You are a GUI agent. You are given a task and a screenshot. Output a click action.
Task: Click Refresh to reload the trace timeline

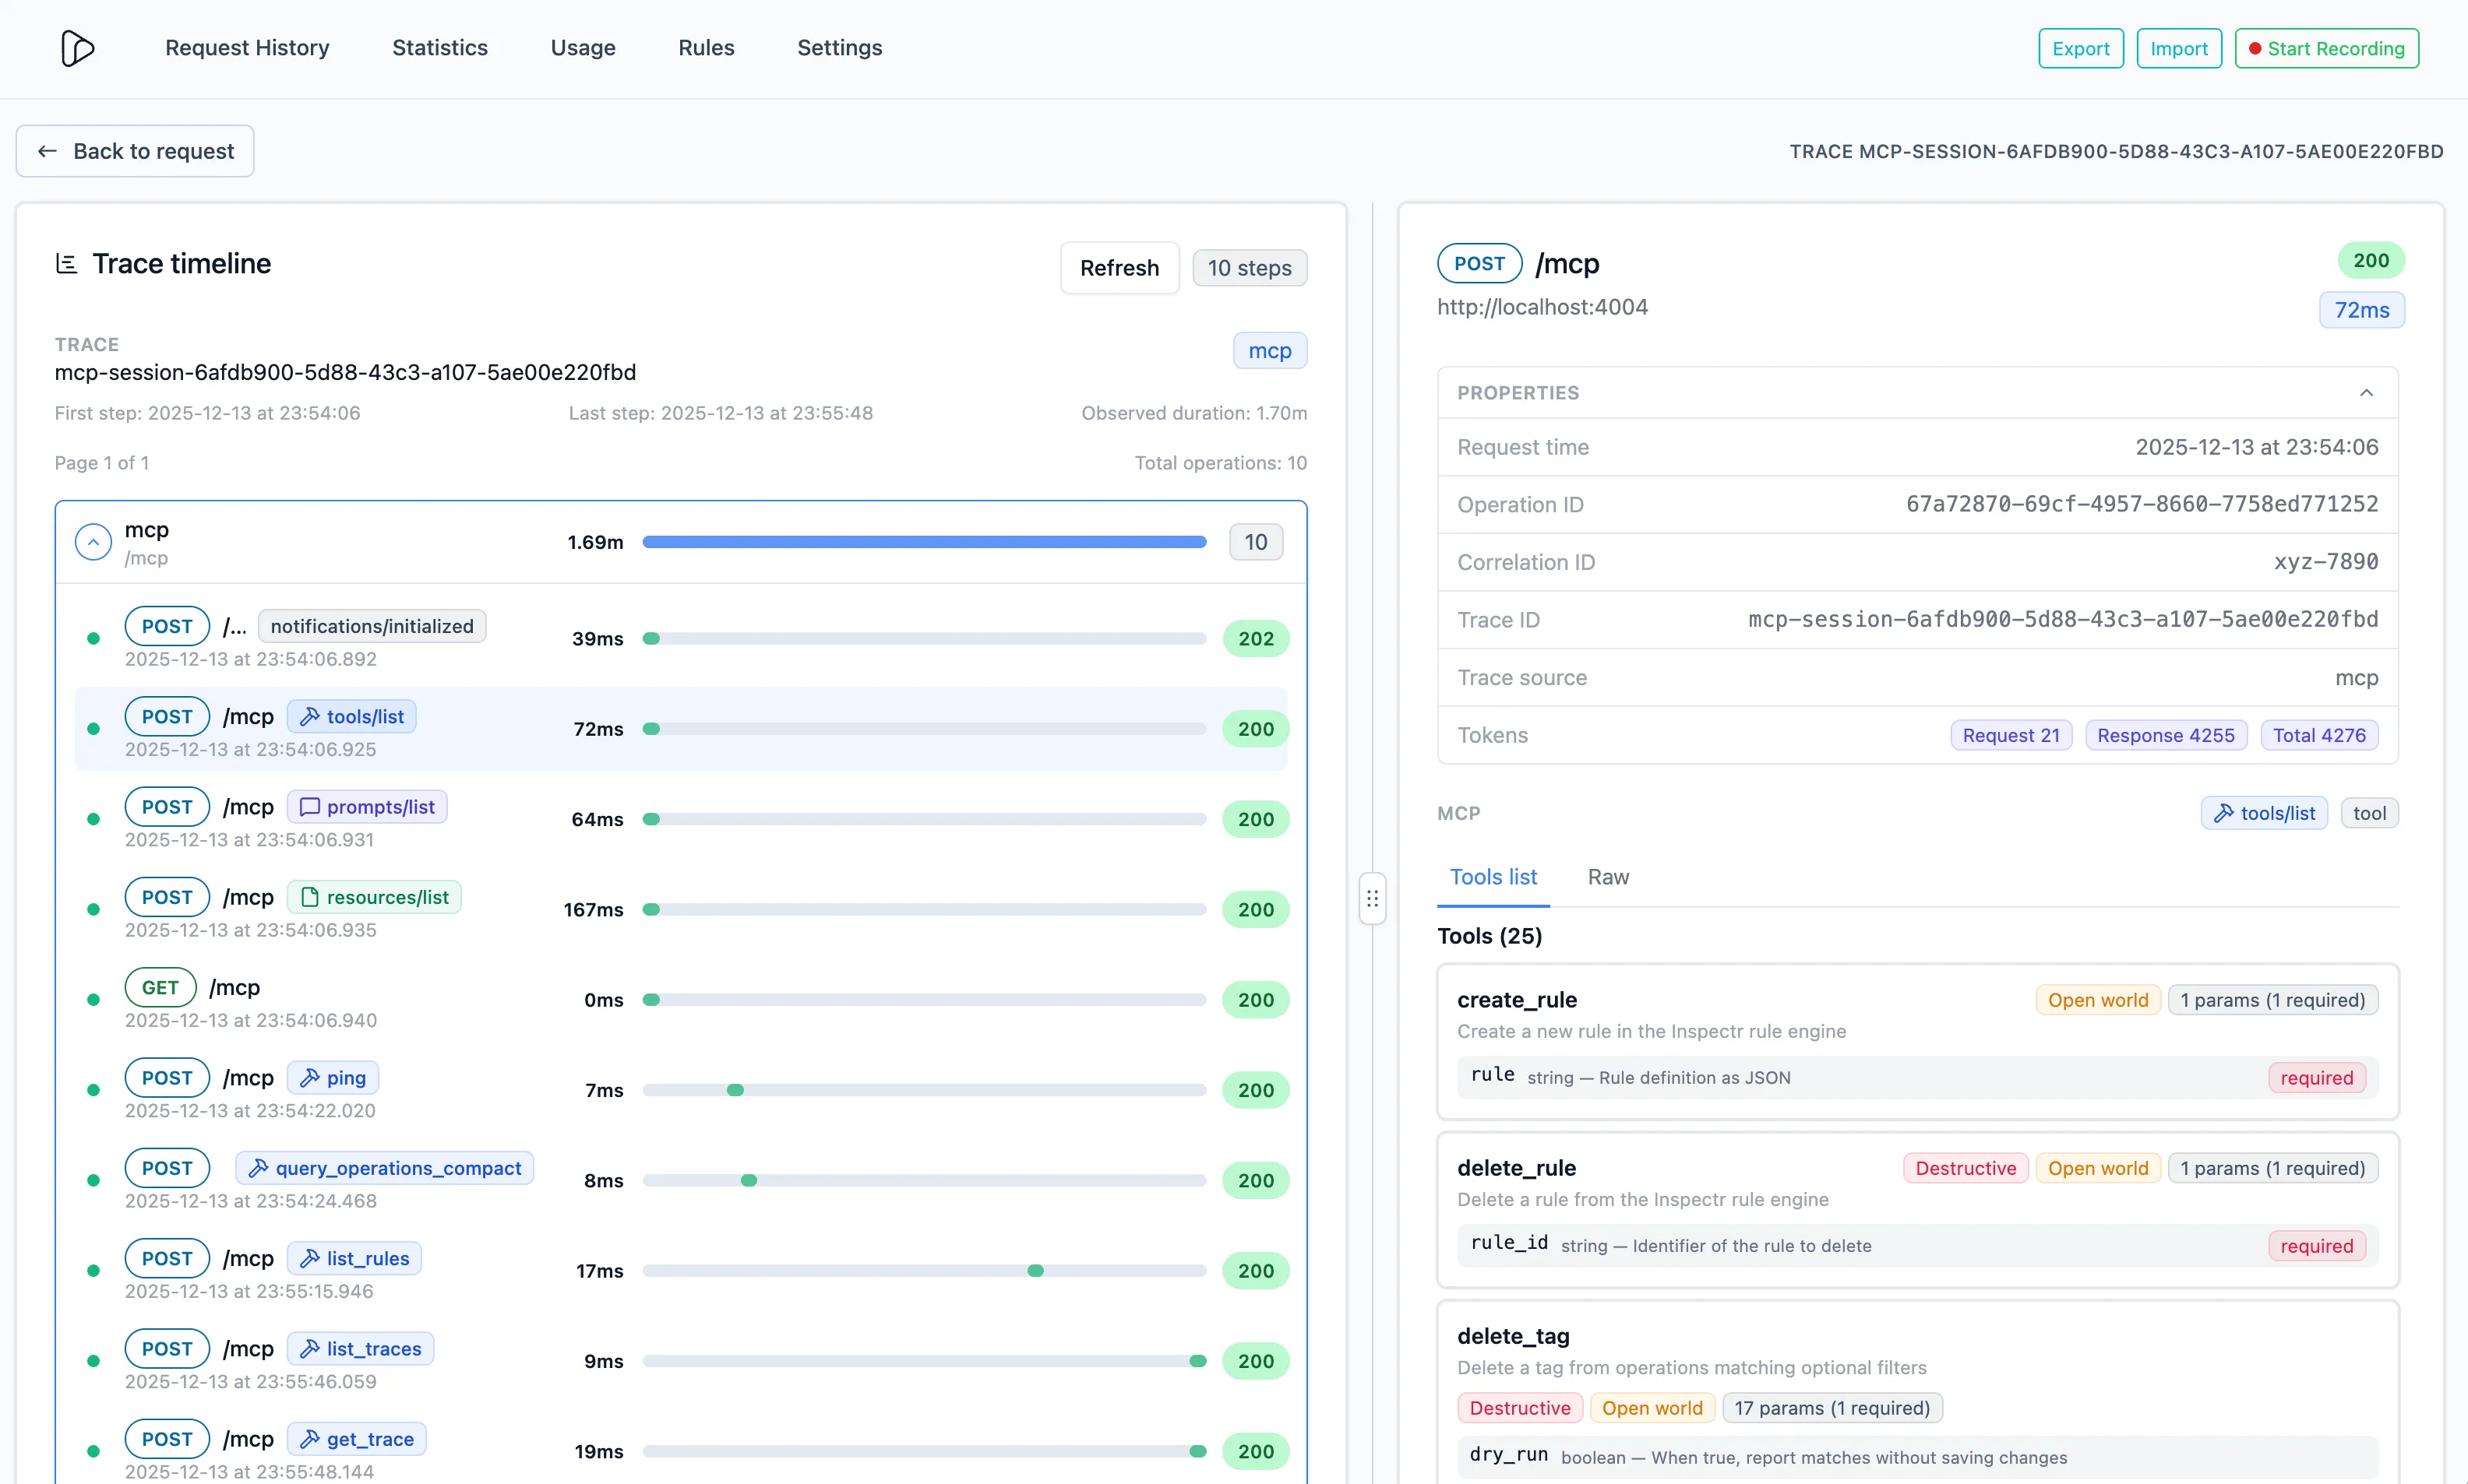tap(1119, 267)
